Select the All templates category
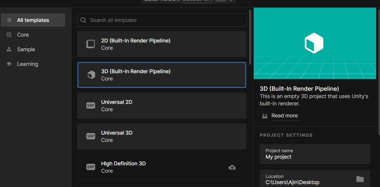This screenshot has height=187, width=380. pyautogui.click(x=33, y=20)
